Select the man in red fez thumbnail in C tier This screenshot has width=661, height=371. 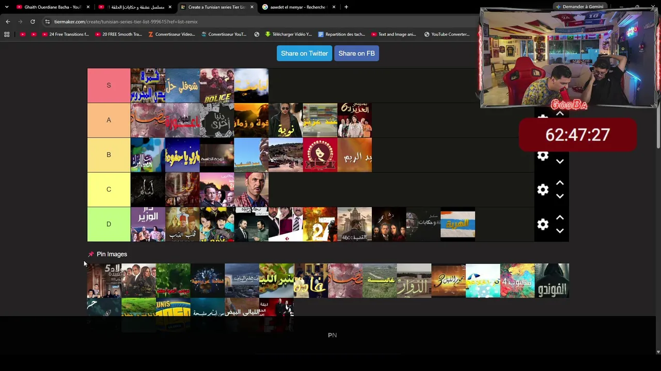251,189
